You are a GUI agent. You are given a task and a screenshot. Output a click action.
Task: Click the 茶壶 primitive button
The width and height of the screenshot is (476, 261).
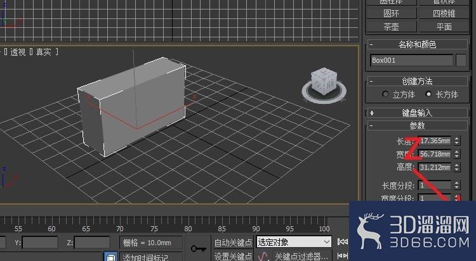(x=391, y=27)
